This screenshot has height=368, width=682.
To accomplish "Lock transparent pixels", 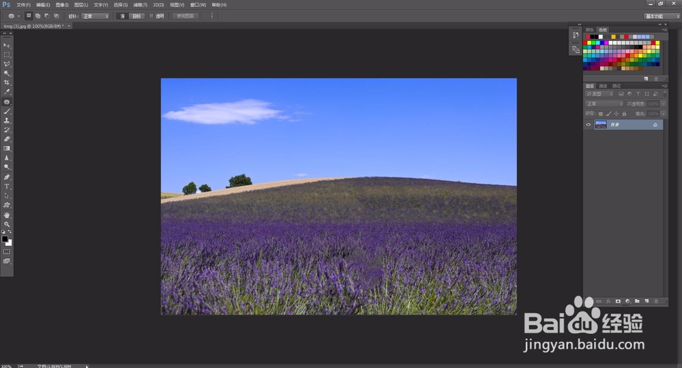I will click(x=601, y=114).
